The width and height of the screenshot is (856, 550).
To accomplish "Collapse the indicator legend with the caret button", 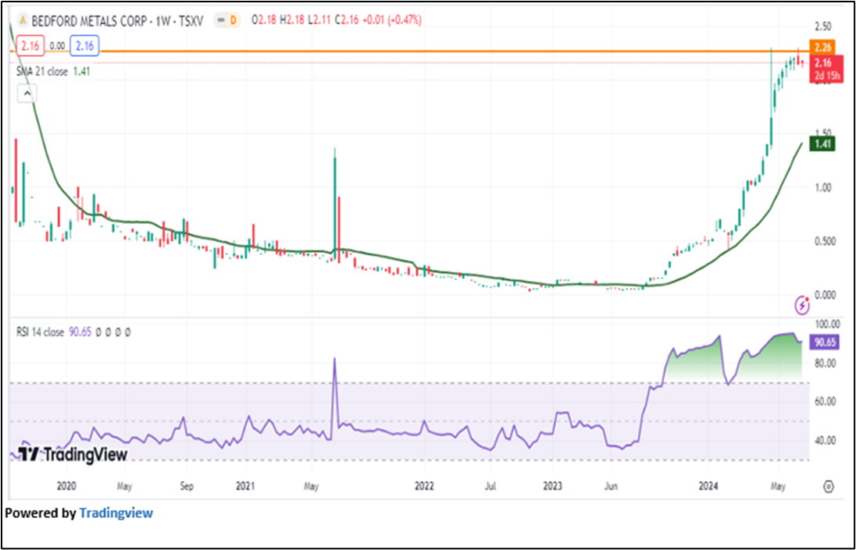I will pos(27,94).
